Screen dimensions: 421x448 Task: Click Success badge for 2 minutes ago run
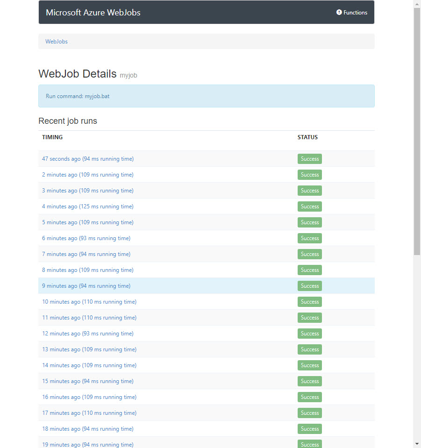[309, 175]
